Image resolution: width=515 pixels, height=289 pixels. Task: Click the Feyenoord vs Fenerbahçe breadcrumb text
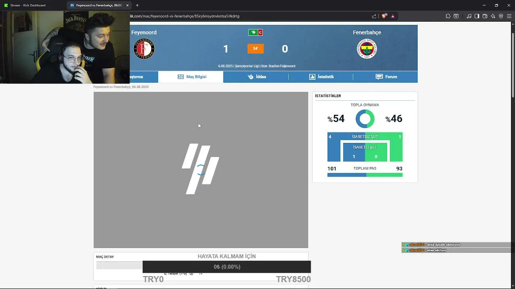coord(121,87)
